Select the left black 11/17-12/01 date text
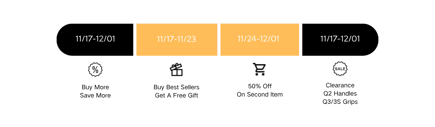Screen dimensions: 435x127 (x=95, y=39)
